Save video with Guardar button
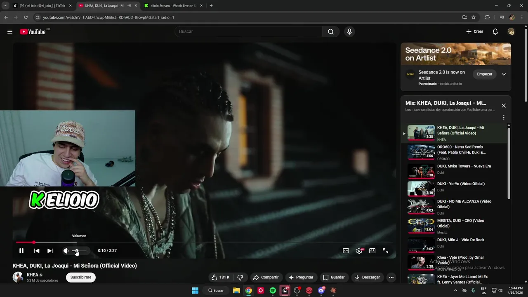The width and height of the screenshot is (528, 297). click(x=334, y=278)
